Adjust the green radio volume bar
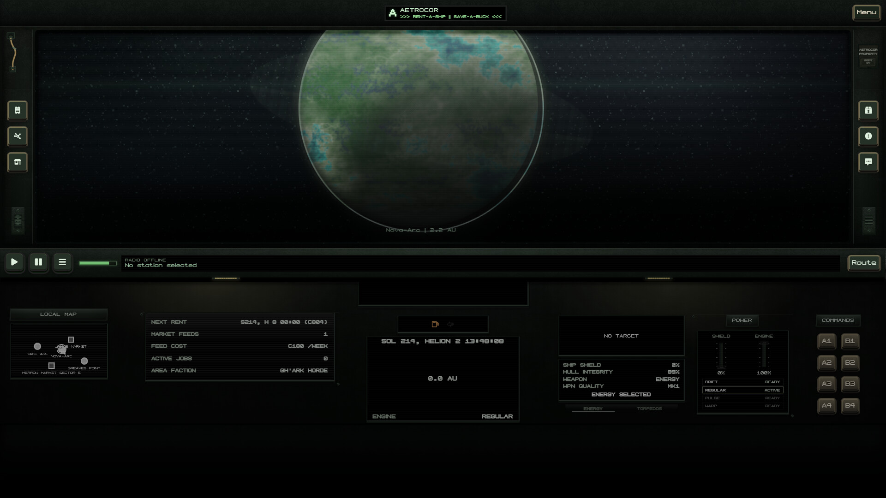 [97, 263]
